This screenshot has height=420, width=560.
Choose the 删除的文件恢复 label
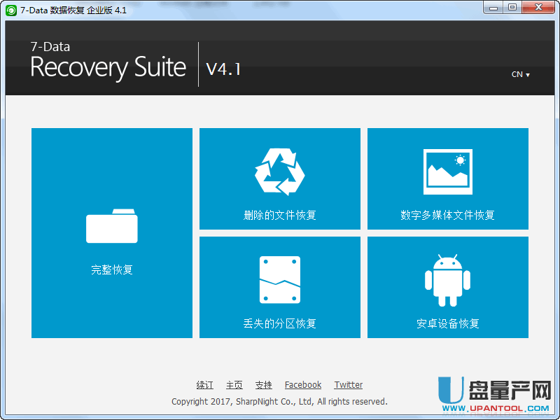280,215
